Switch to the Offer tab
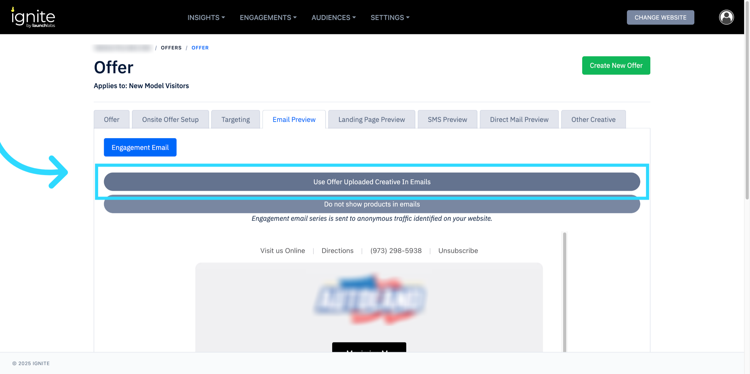Screen dimensions: 750x374 (x=112, y=120)
